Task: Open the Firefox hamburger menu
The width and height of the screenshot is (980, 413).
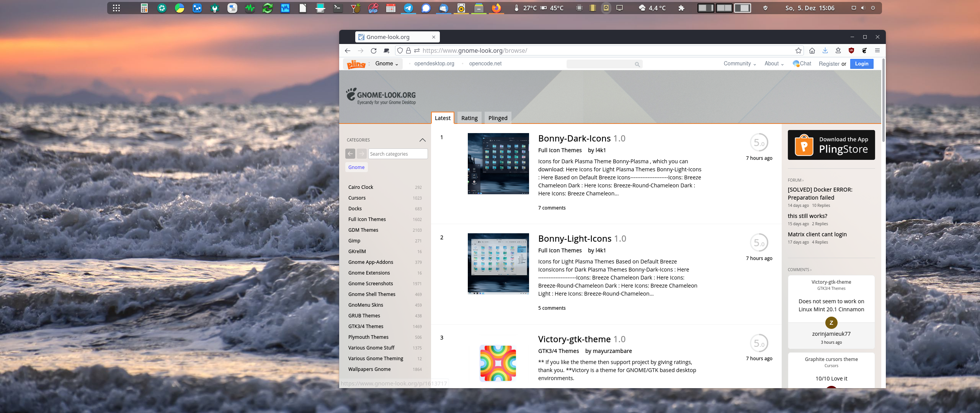Action: 877,50
